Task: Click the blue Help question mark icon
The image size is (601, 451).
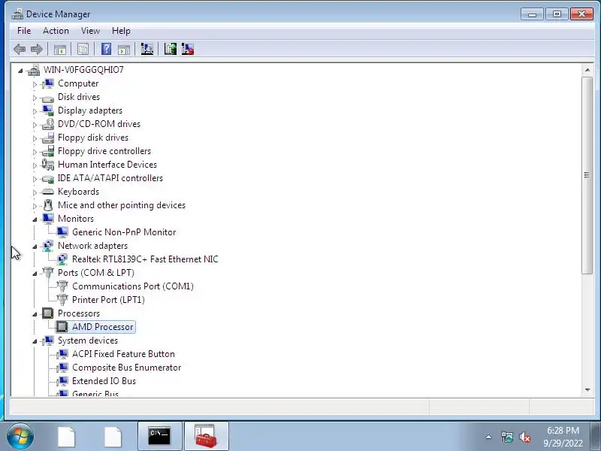Action: (106, 49)
